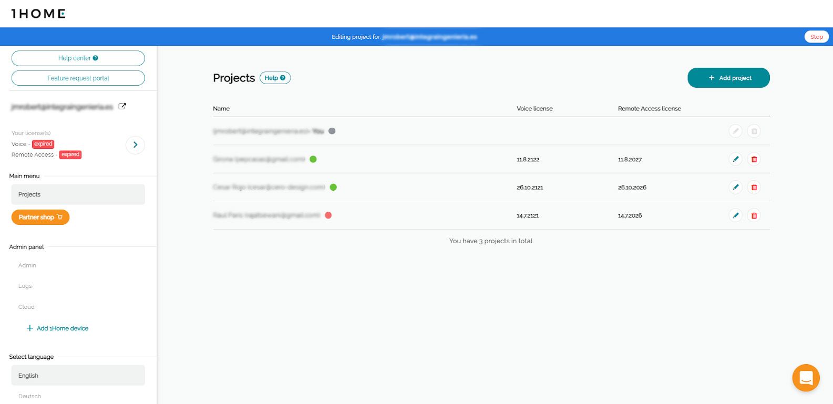Open the Partner shop
The height and width of the screenshot is (404, 833).
[40, 217]
